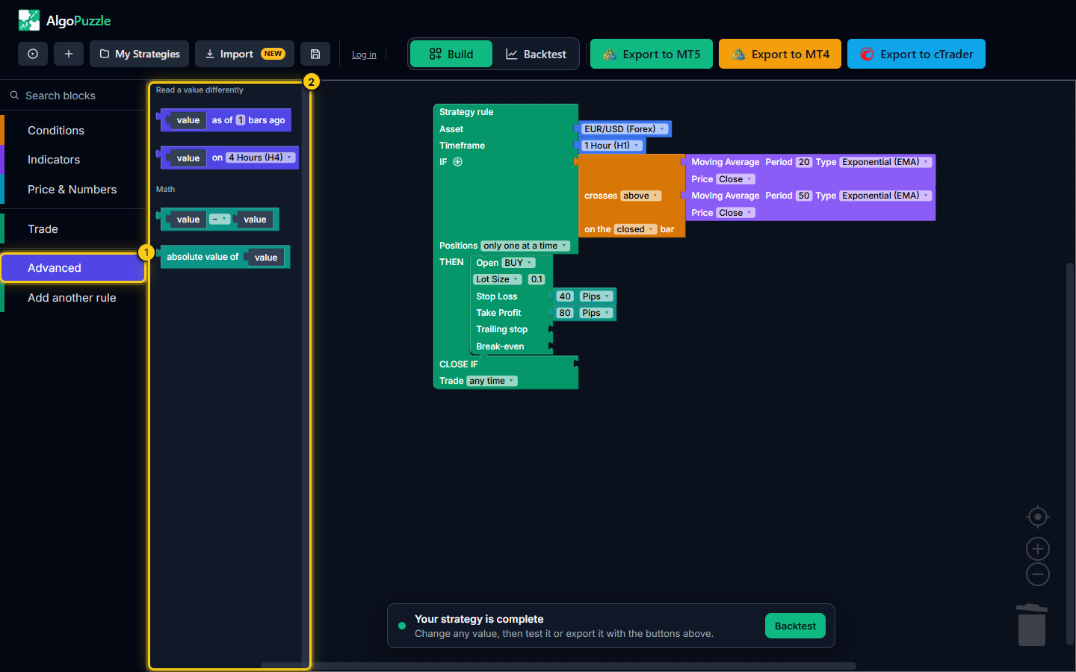Image resolution: width=1076 pixels, height=672 pixels.
Task: Zoom out the workspace with minus circle
Action: [x=1038, y=574]
